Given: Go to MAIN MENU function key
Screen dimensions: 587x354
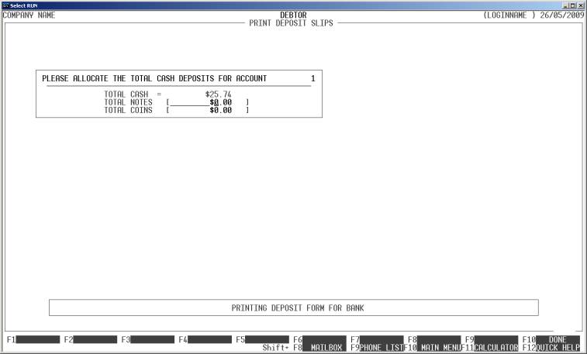Looking at the screenshot, I should 440,348.
